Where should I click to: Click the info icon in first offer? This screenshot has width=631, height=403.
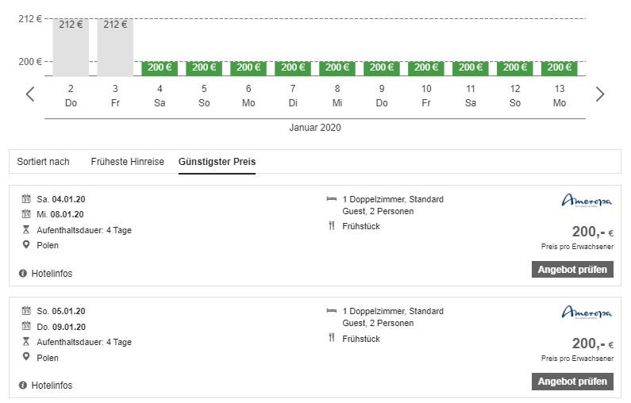point(22,274)
